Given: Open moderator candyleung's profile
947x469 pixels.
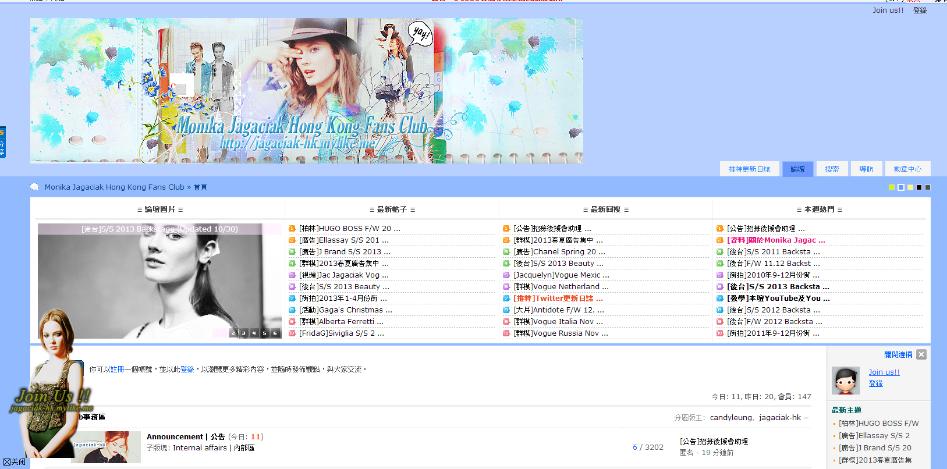Looking at the screenshot, I should (x=731, y=418).
